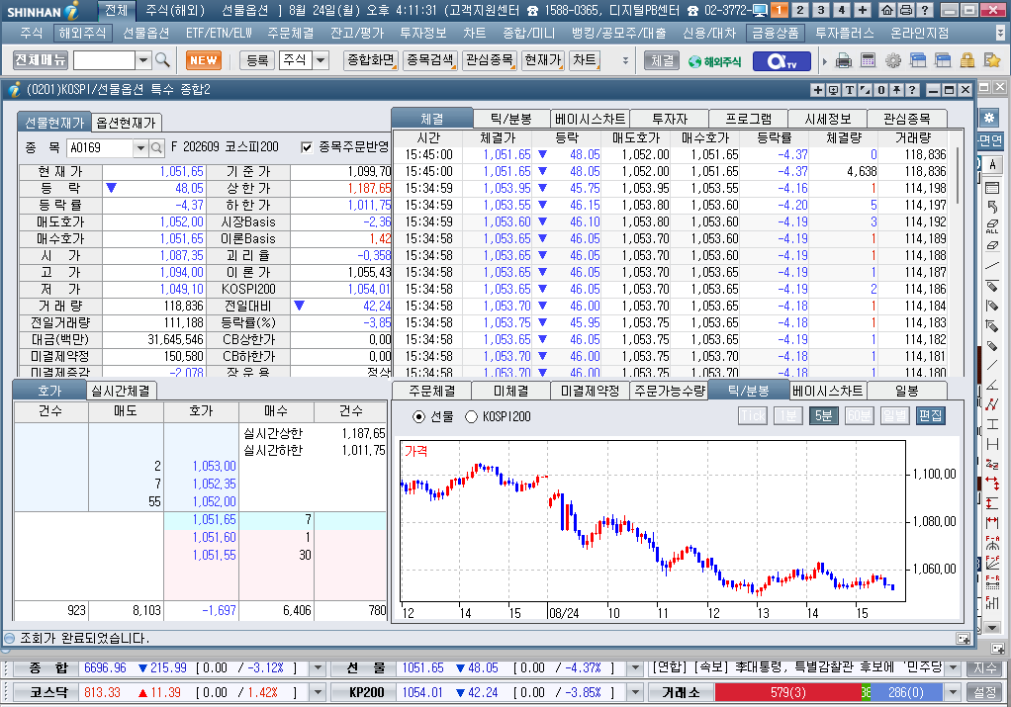The image size is (1011, 707).
Task: Click the magnifier search icon beside menu input
Action: tap(162, 60)
